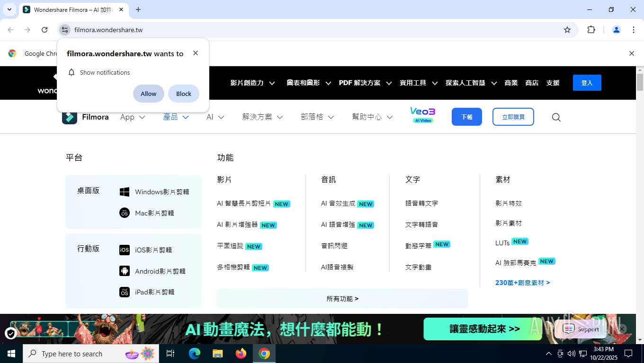
Task: Expand the 圖表和圖形 menu
Action: (309, 83)
